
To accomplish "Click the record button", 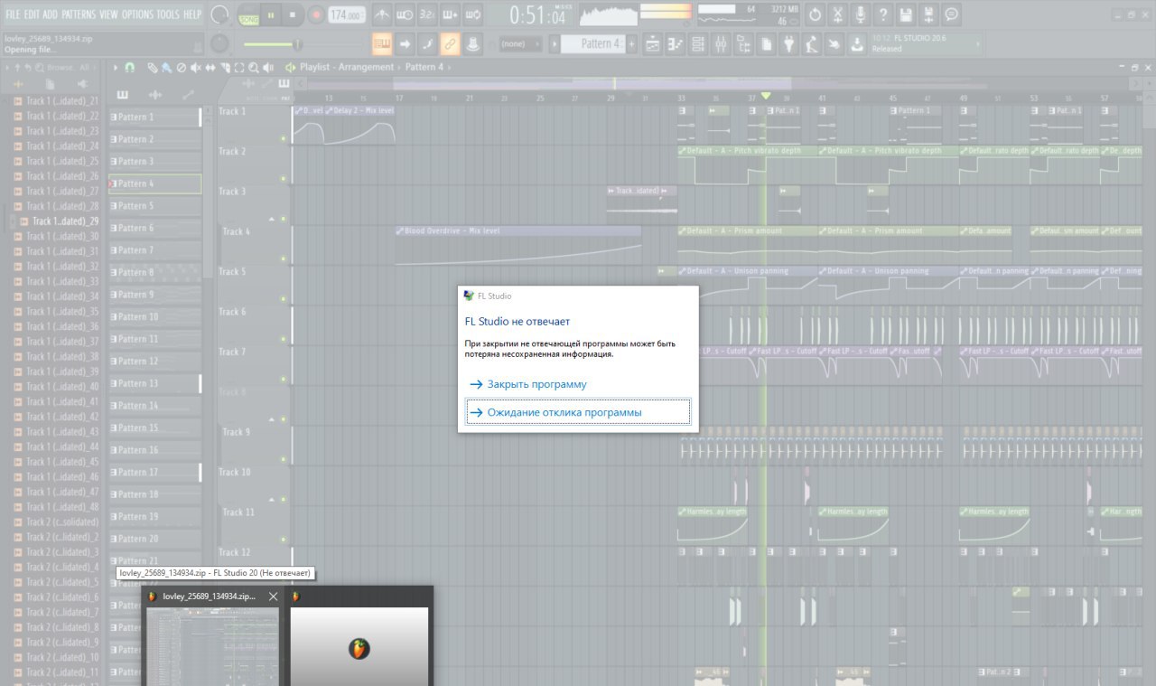I will [316, 14].
